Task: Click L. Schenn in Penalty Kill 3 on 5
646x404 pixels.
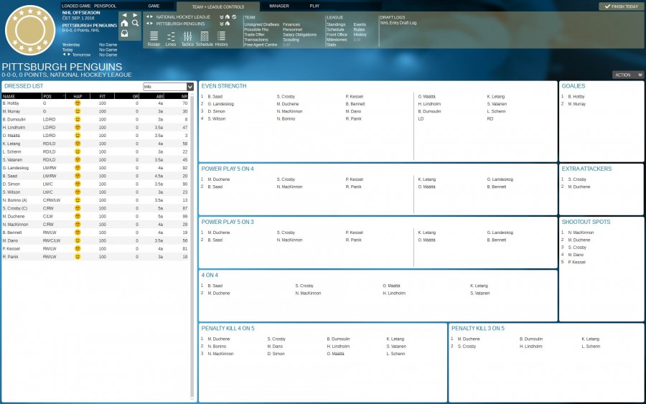Action: click(x=591, y=347)
